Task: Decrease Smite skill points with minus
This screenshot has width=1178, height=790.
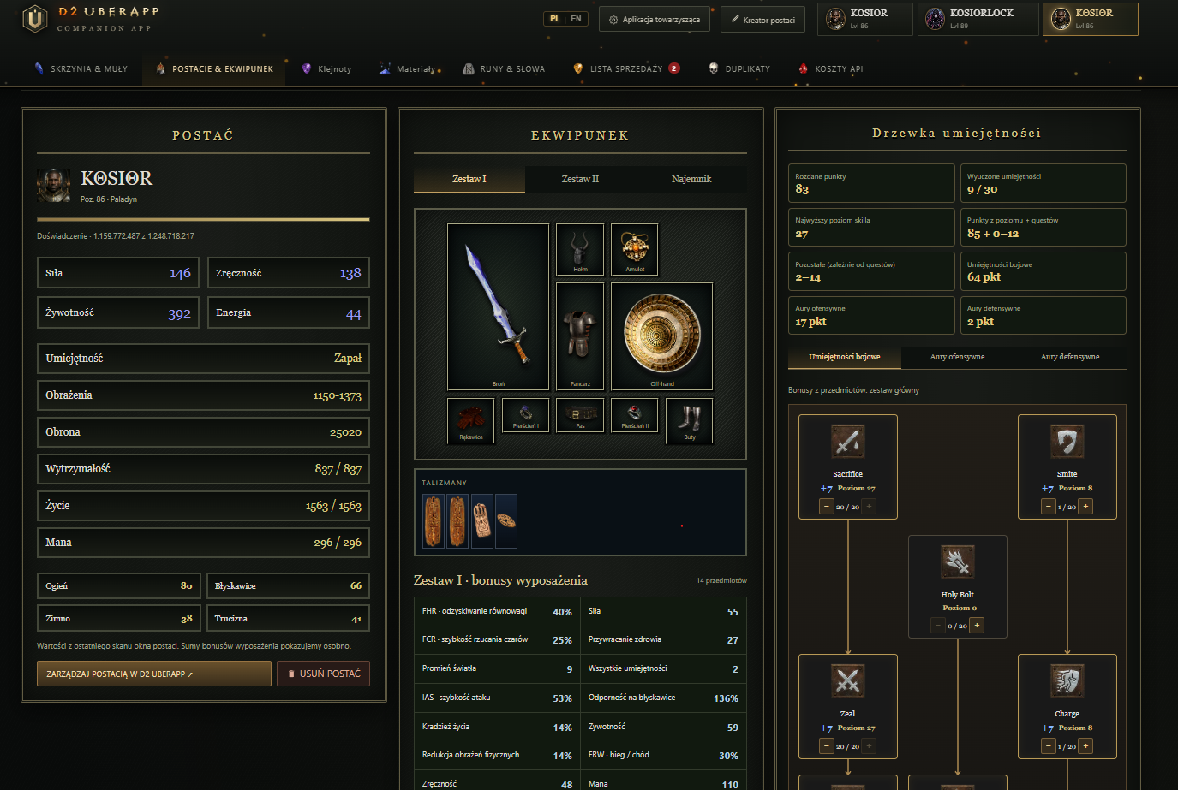Action: (1048, 507)
